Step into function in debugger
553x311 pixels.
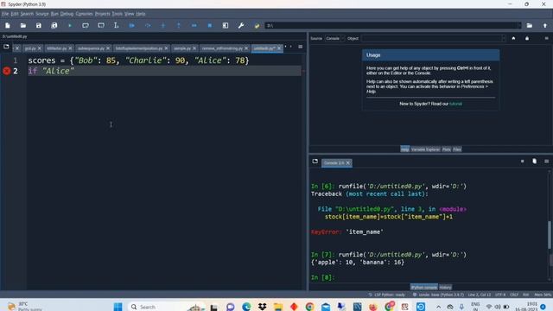click(x=163, y=25)
